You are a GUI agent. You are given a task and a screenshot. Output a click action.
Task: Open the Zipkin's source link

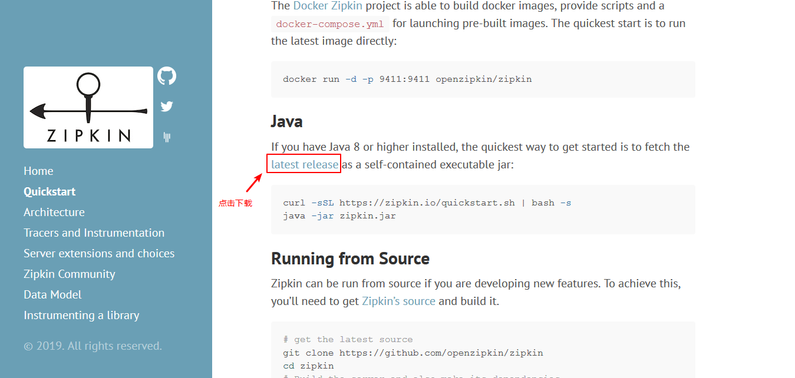point(398,301)
